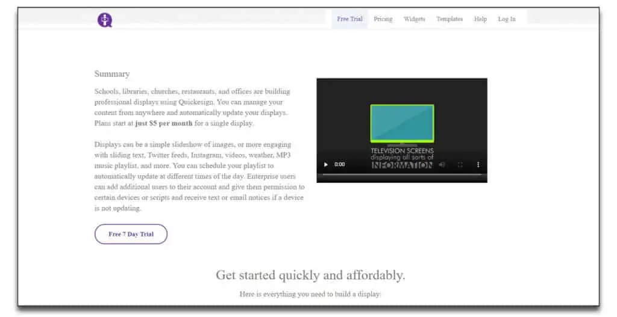Go to the Pricing page
Viewport: 617px width, 317px height.
[383, 19]
